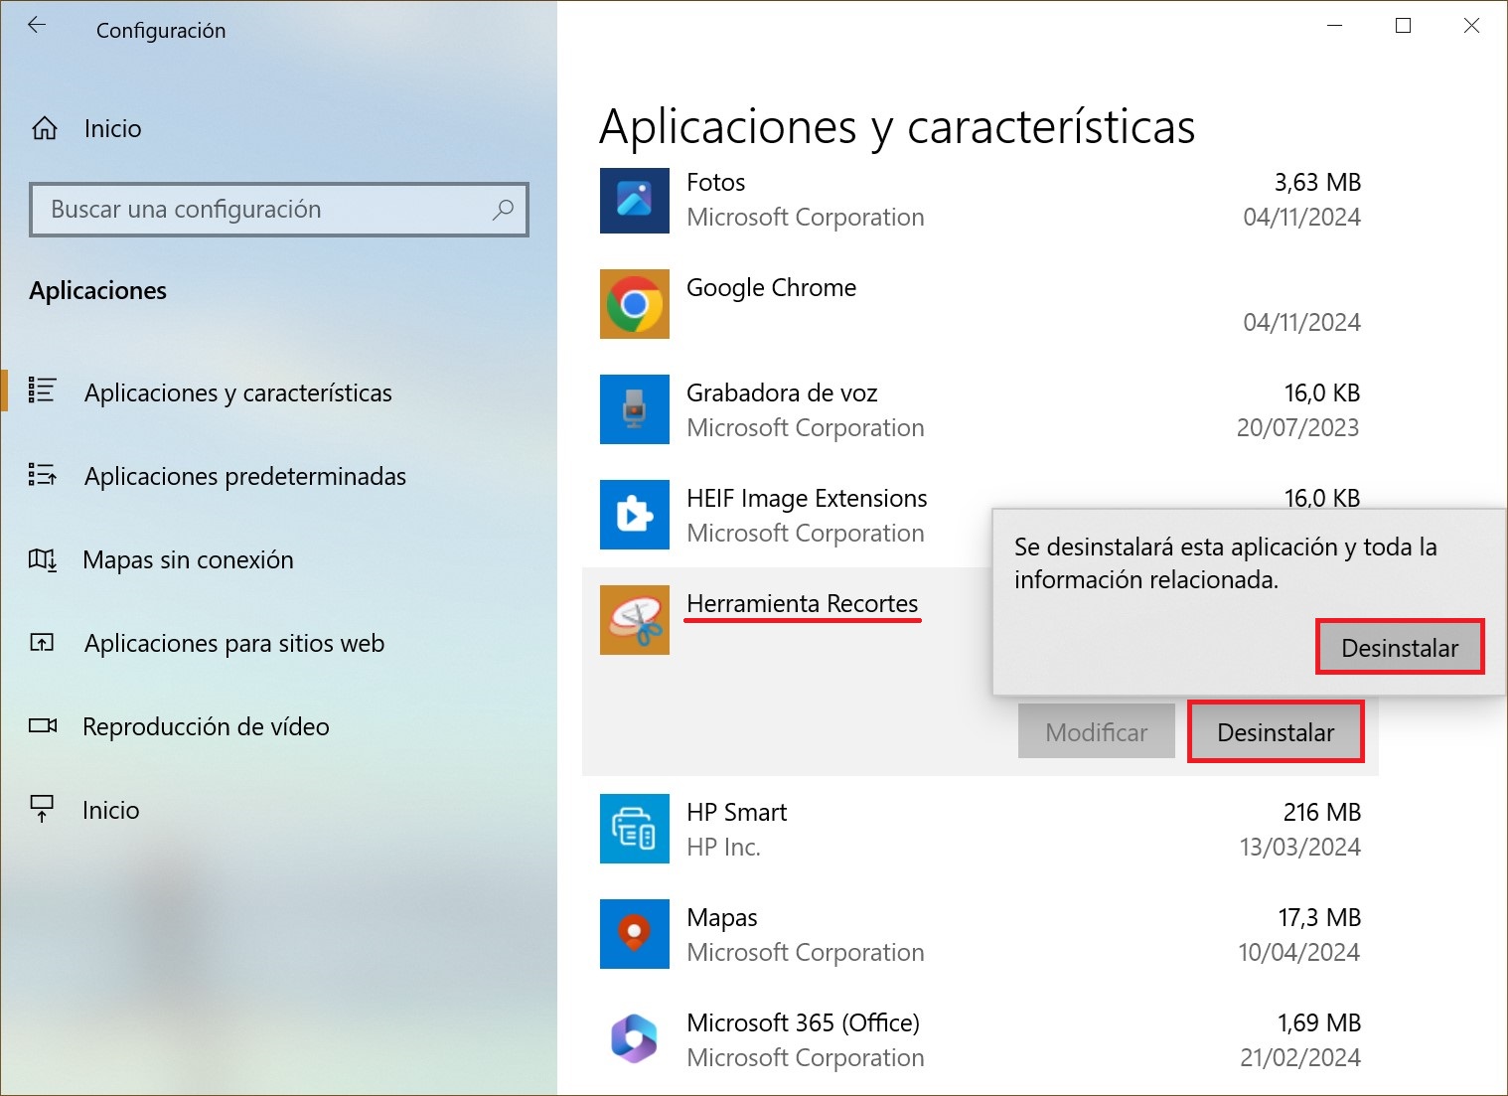The width and height of the screenshot is (1508, 1096).
Task: Open Aplicaciones y características section
Action: (x=237, y=392)
